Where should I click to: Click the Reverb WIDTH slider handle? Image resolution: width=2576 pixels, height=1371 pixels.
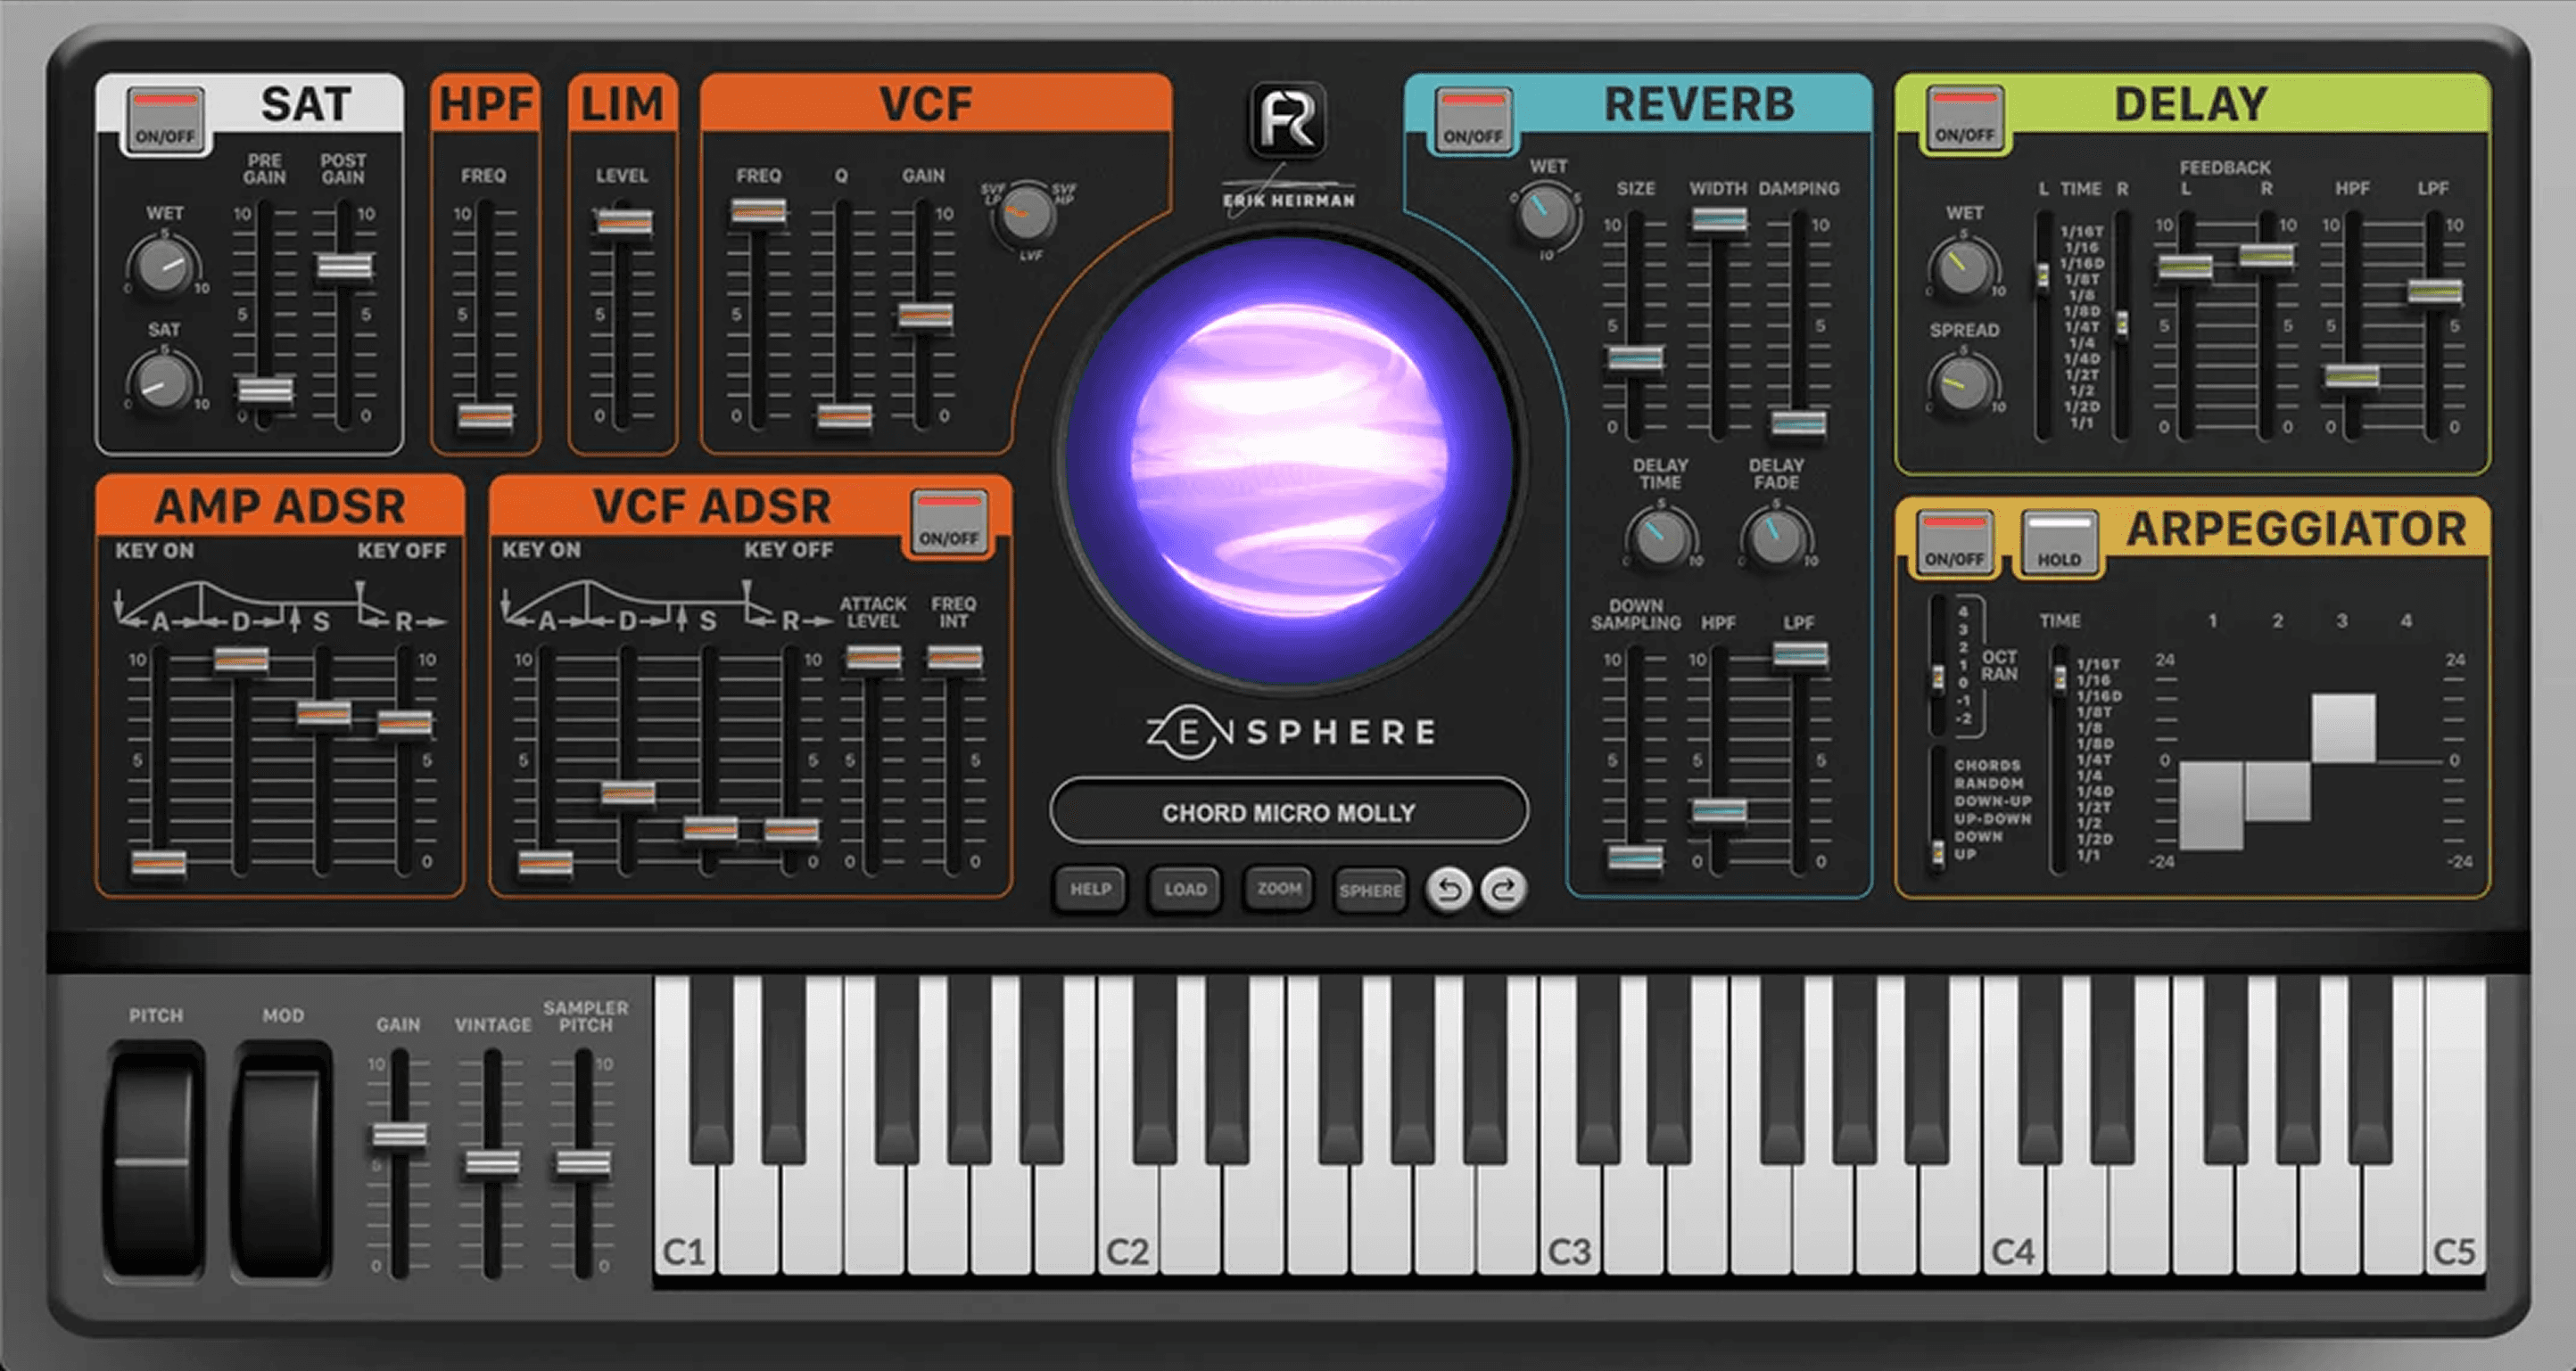pos(1719,220)
